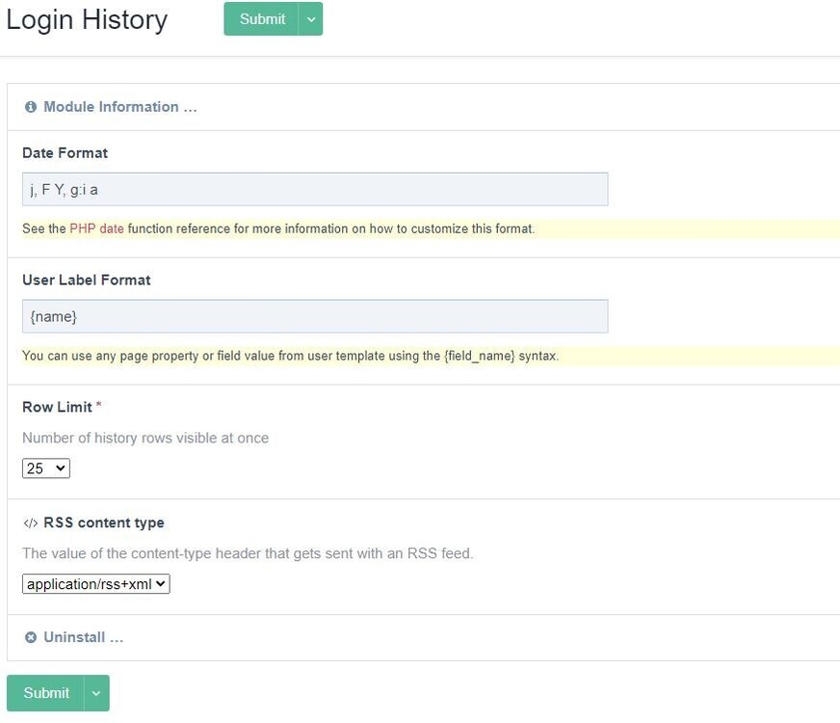The image size is (840, 723).
Task: Click the Uninstall circle-x icon
Action: [x=31, y=637]
